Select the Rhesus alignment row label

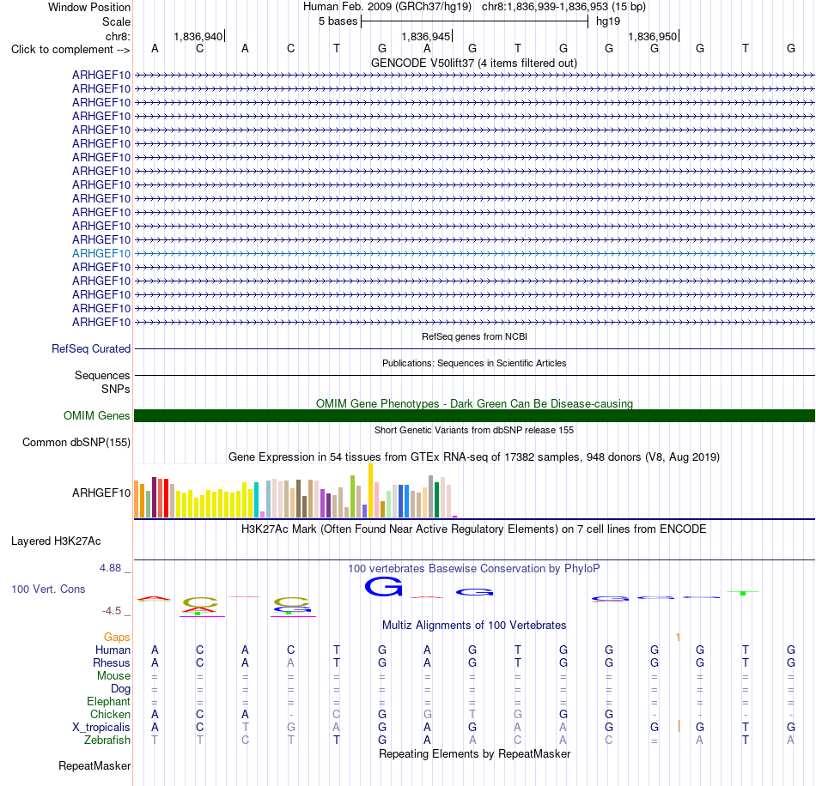coord(112,662)
